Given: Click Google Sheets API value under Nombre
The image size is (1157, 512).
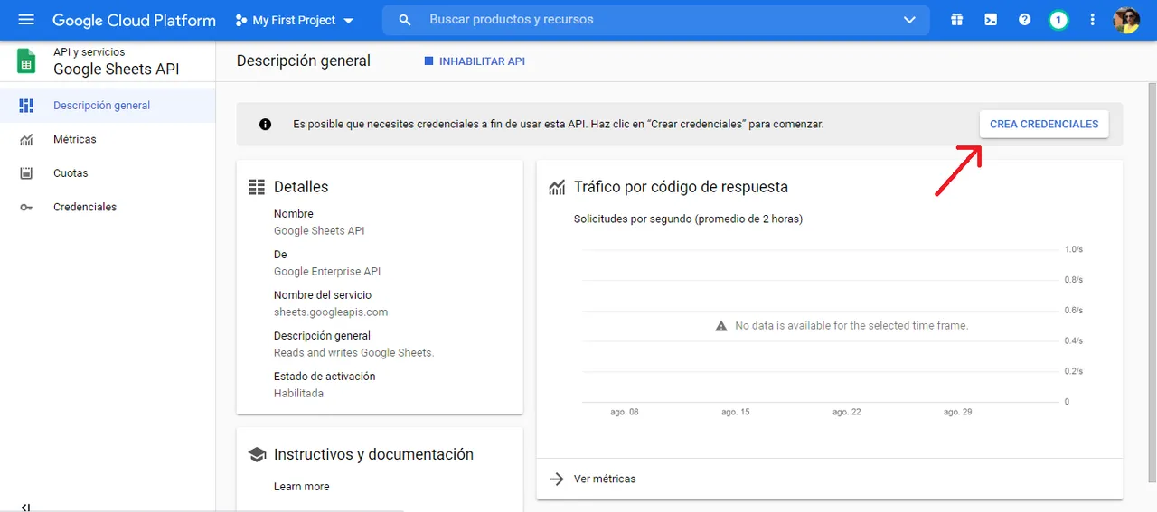Looking at the screenshot, I should tap(319, 231).
